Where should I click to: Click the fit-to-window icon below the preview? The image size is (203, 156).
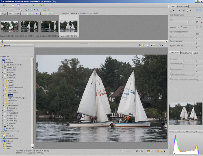(148, 151)
